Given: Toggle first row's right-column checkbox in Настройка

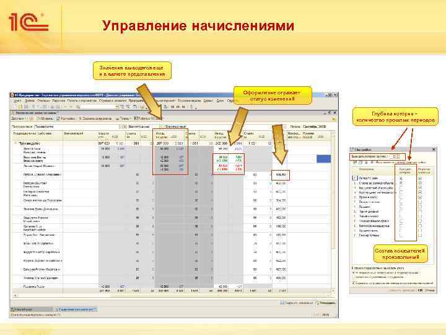Looking at the screenshot, I should click(420, 178).
